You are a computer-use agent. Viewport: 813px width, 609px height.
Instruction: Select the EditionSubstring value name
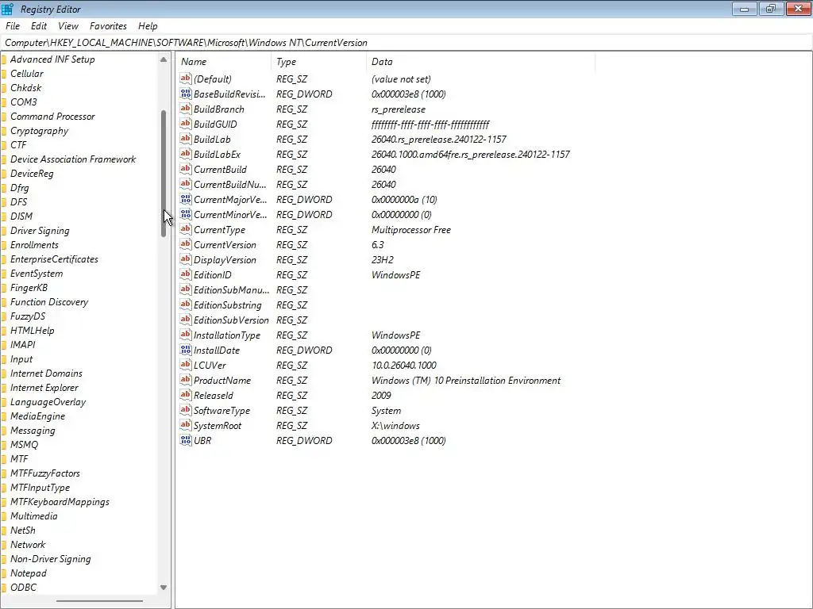(x=228, y=305)
